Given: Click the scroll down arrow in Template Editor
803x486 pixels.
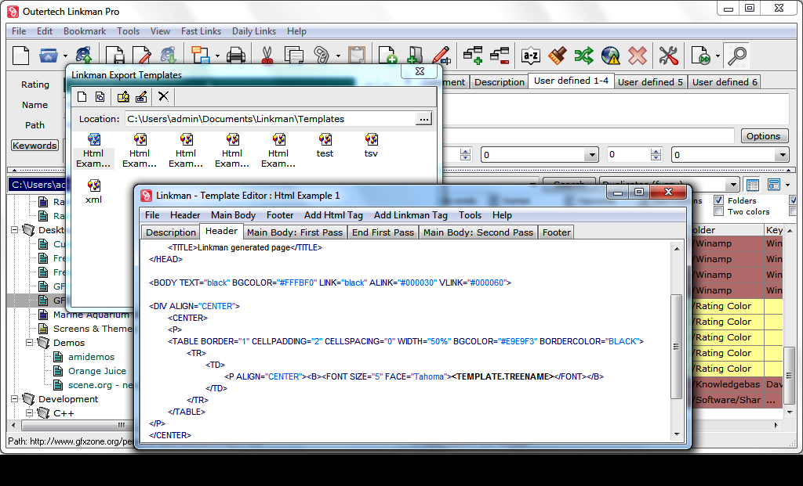Looking at the screenshot, I should (677, 434).
